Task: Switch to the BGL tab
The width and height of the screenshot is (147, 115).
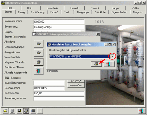Action: click(31, 8)
